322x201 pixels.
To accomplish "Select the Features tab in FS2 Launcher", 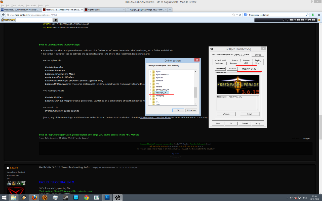I will (233, 64).
